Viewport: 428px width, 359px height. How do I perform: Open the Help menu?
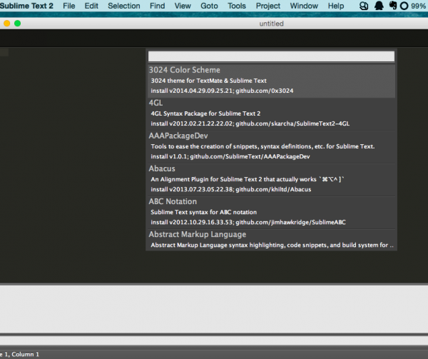pyautogui.click(x=336, y=6)
